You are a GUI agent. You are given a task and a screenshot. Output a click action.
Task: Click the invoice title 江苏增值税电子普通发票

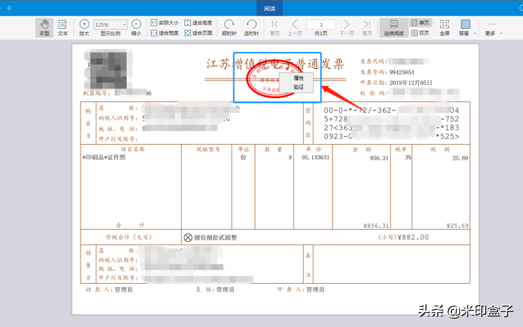coord(275,64)
